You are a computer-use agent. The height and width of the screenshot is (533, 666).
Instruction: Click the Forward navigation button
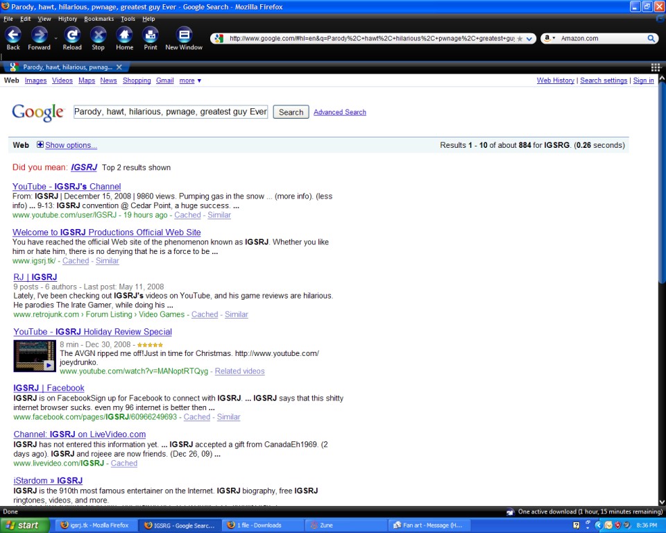40,35
